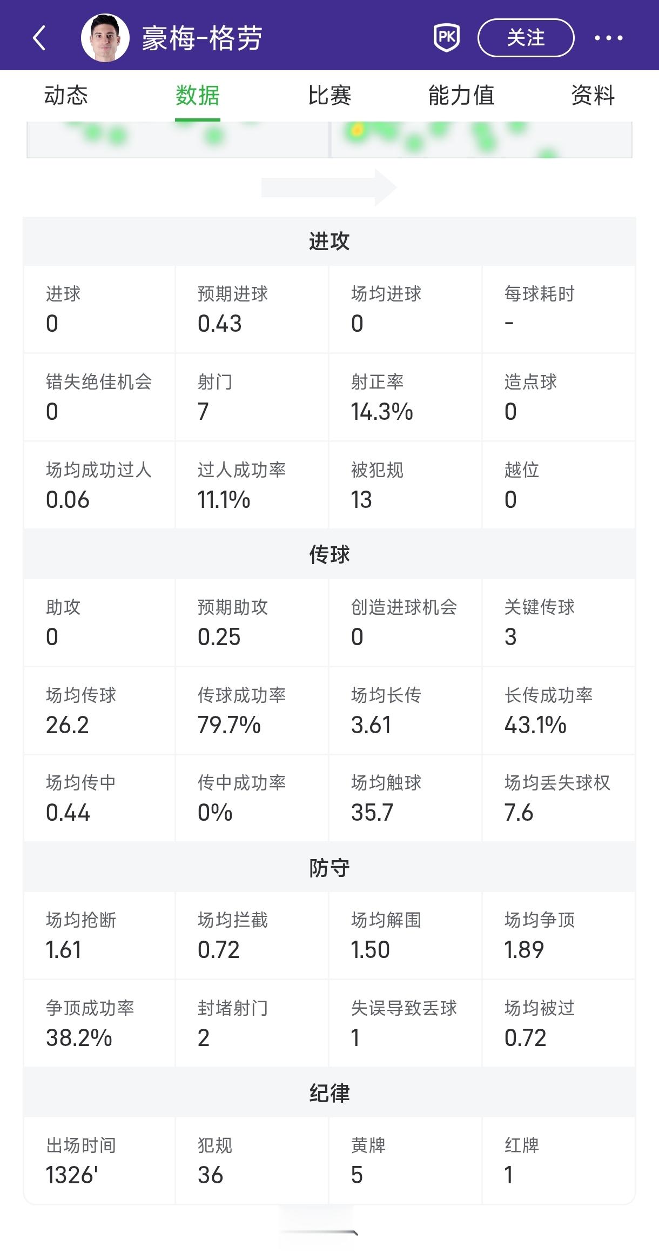Open the PK compare shield icon
The height and width of the screenshot is (1260, 659).
click(447, 38)
